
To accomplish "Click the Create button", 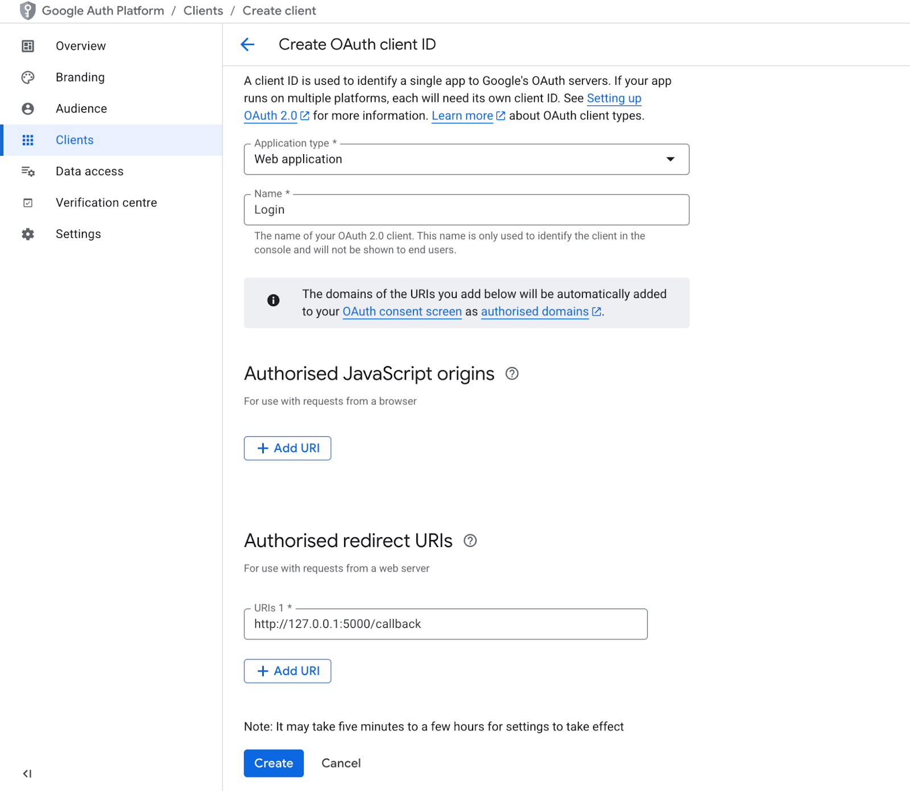I will (x=274, y=763).
